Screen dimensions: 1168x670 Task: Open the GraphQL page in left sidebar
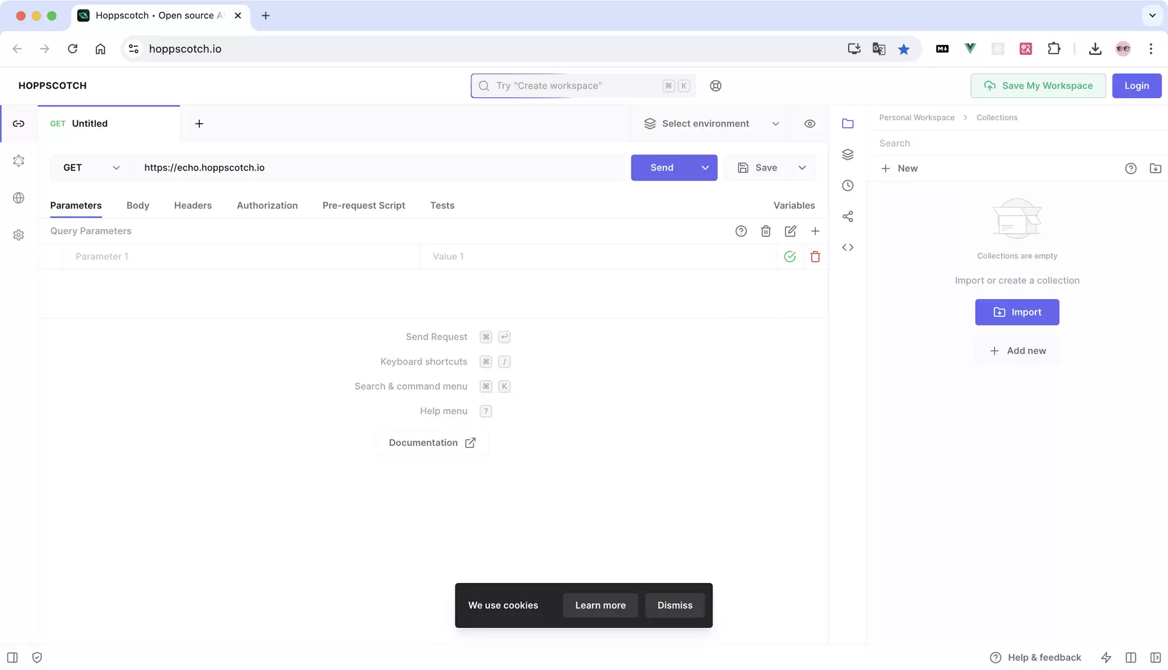(19, 161)
